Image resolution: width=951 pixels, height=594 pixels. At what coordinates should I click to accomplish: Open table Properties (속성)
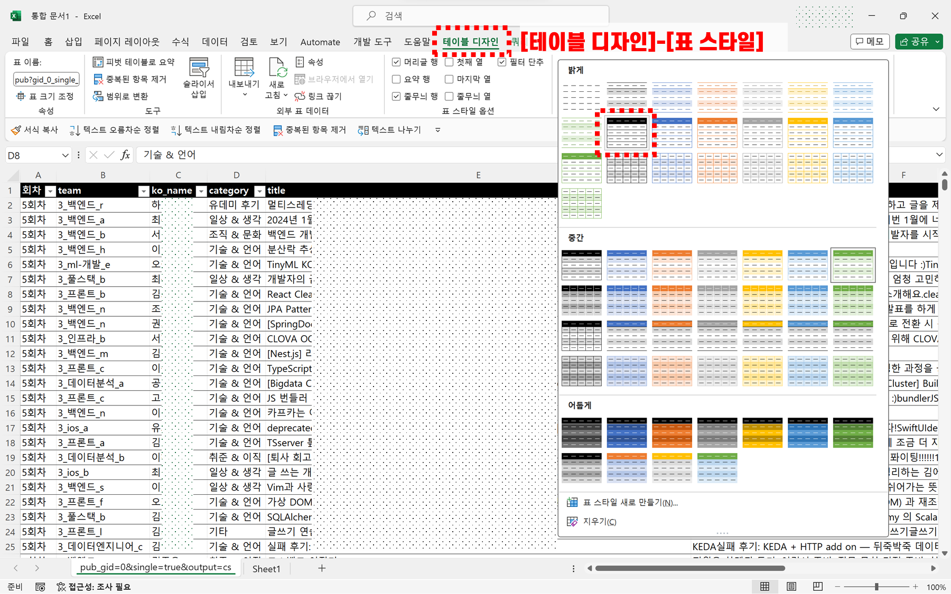(310, 62)
